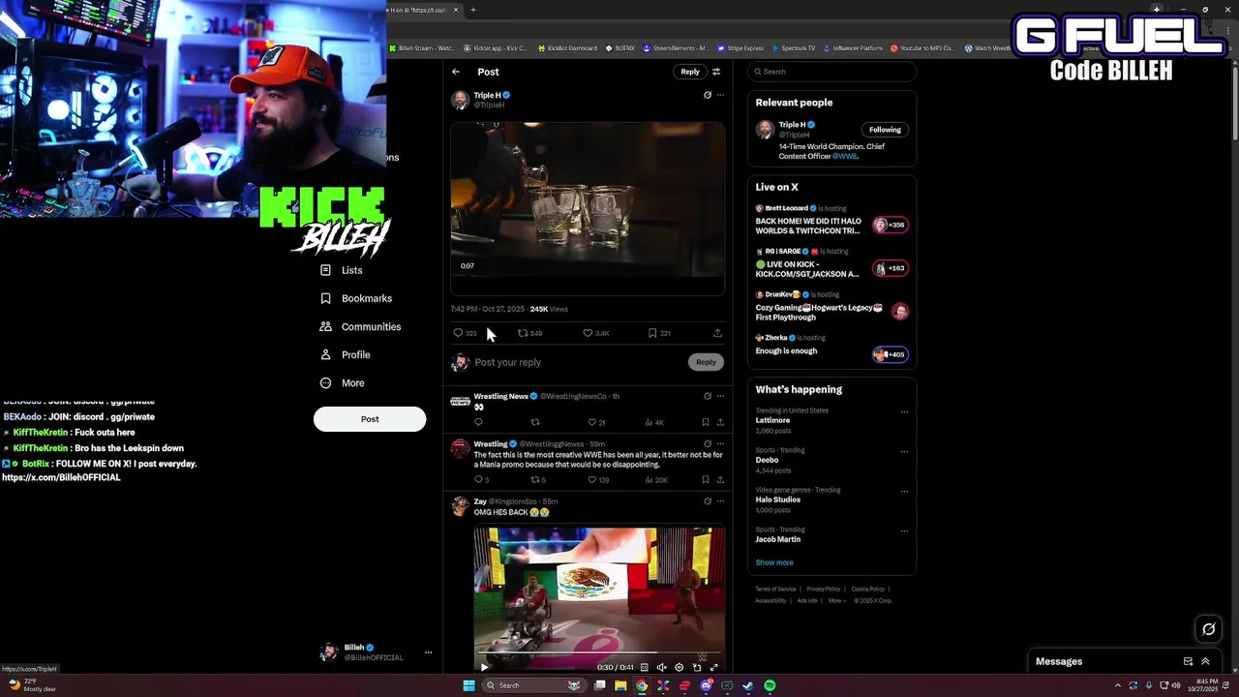Screen dimensions: 1239x697
Task: Join Brett Leonard's live broadcast
Action: tap(831, 221)
